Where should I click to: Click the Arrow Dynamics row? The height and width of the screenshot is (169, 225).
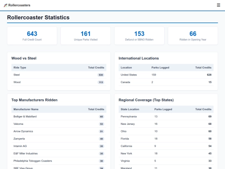[59, 131]
